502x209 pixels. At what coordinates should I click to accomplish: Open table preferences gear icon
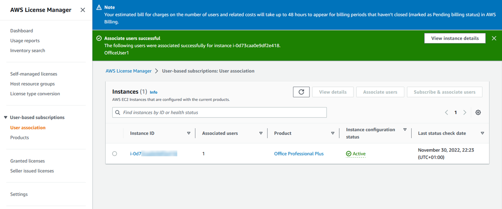[x=478, y=113]
